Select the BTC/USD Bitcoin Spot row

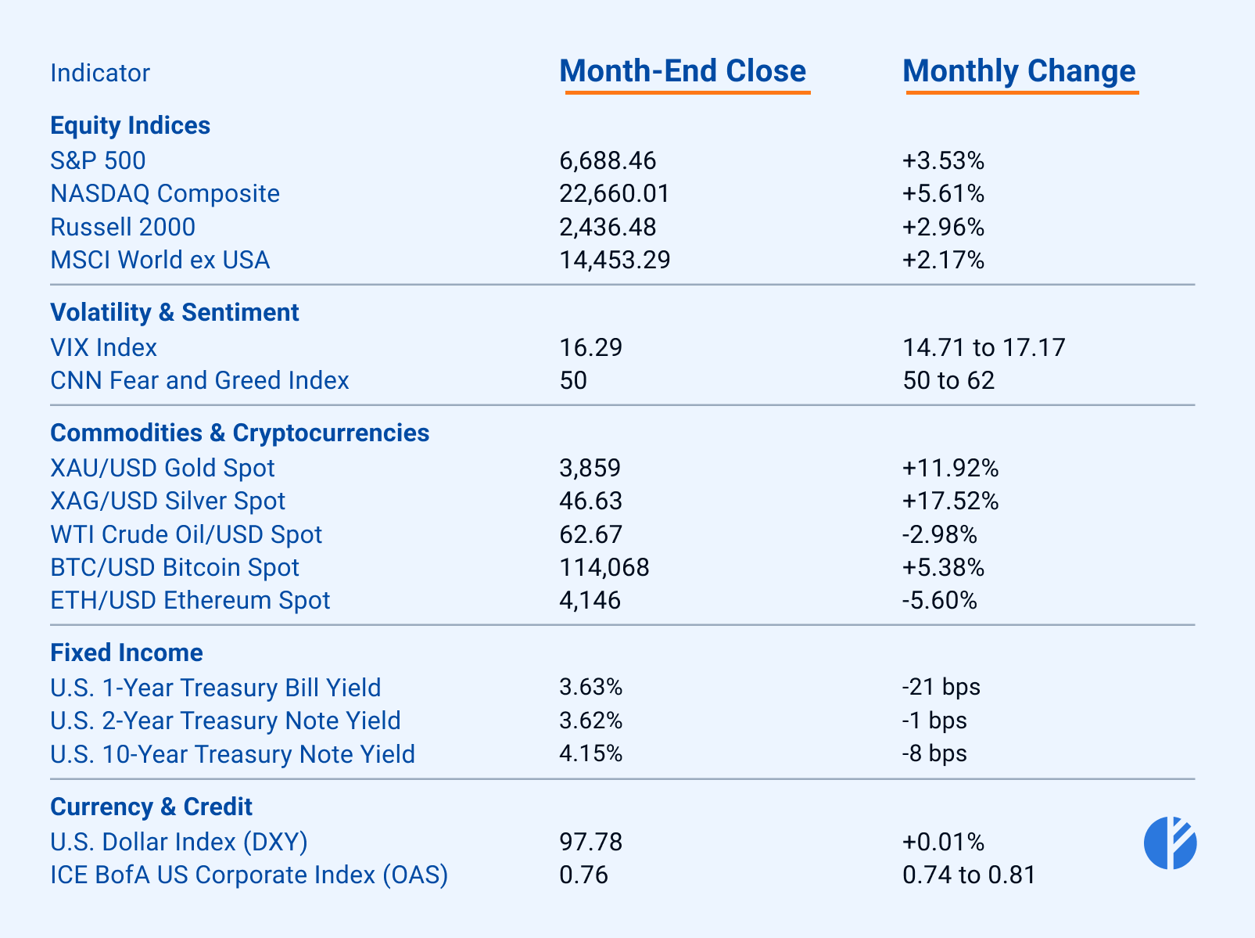point(175,567)
